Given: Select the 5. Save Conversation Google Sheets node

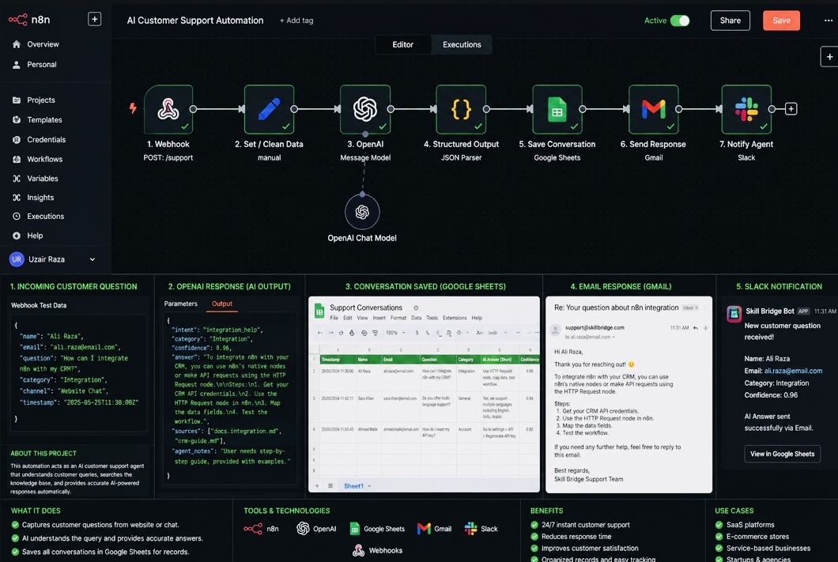Looking at the screenshot, I should click(x=557, y=109).
